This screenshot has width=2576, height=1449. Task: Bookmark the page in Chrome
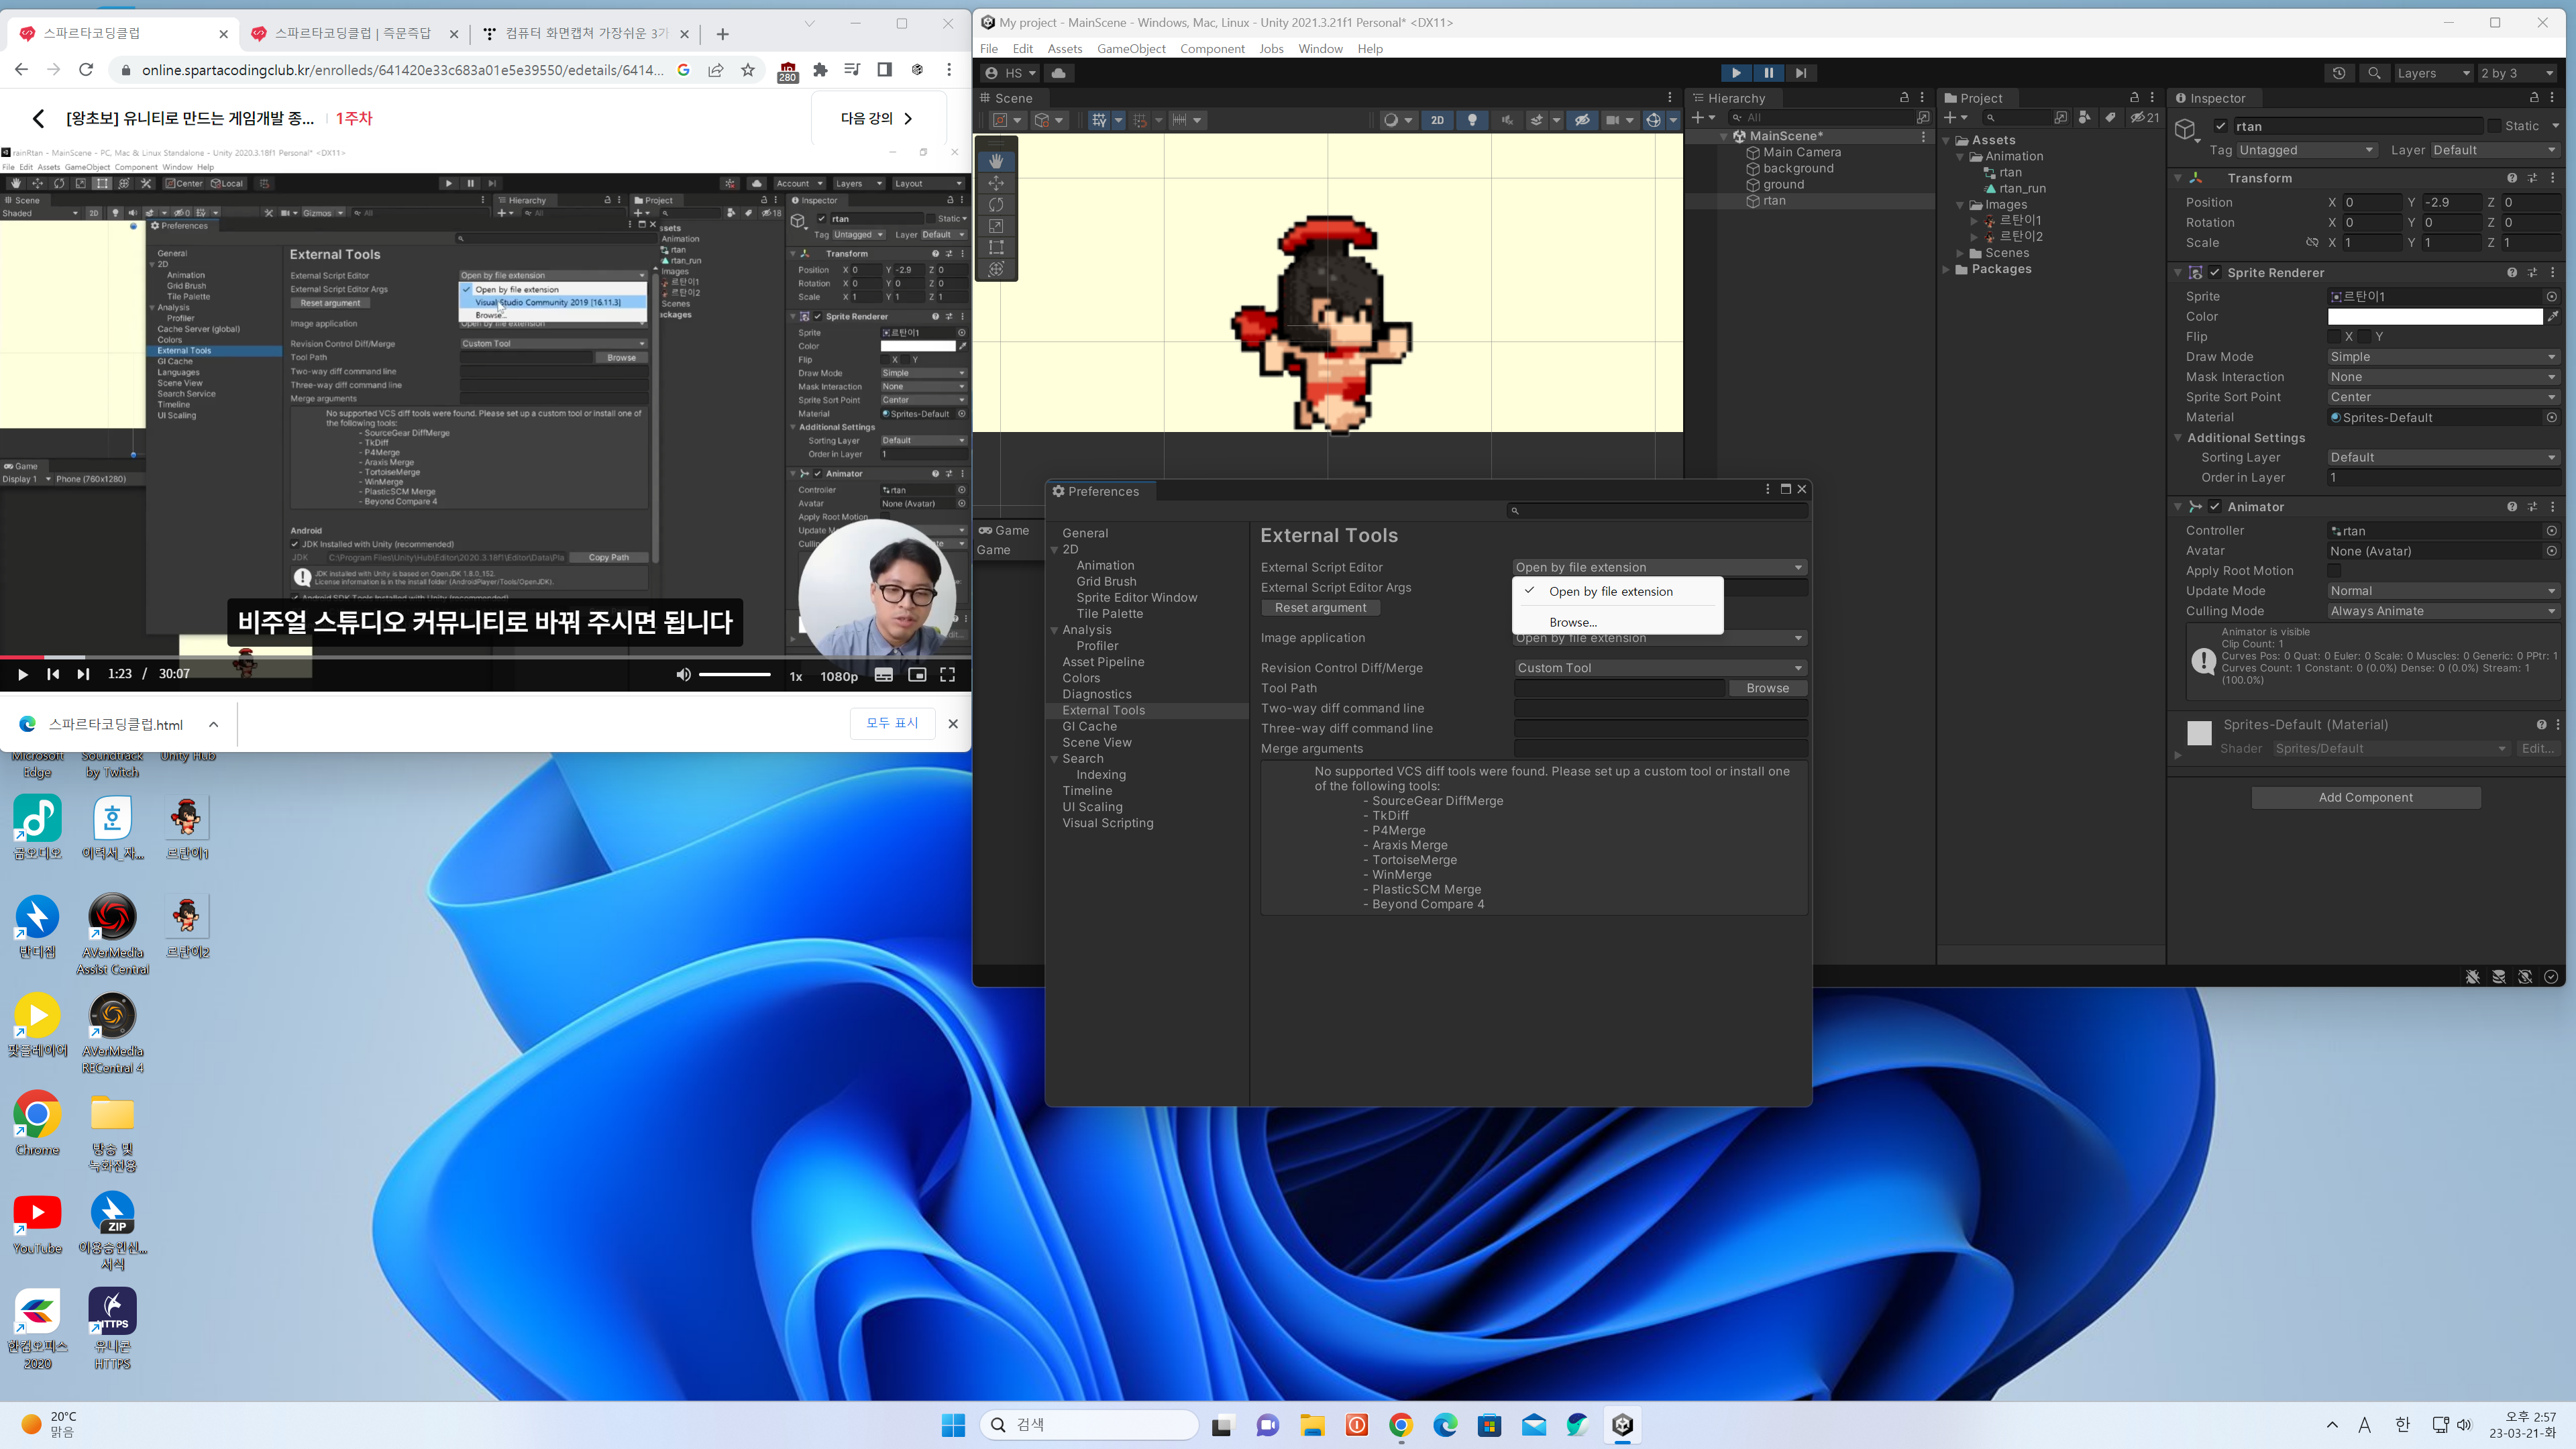coord(748,70)
